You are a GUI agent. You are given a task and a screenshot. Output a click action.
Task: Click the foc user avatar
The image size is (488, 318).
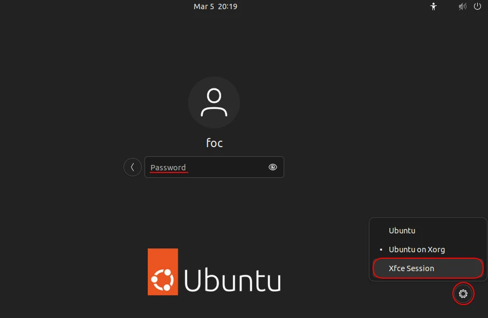click(214, 102)
